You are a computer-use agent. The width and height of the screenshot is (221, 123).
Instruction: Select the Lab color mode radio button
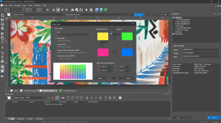(x=56, y=32)
